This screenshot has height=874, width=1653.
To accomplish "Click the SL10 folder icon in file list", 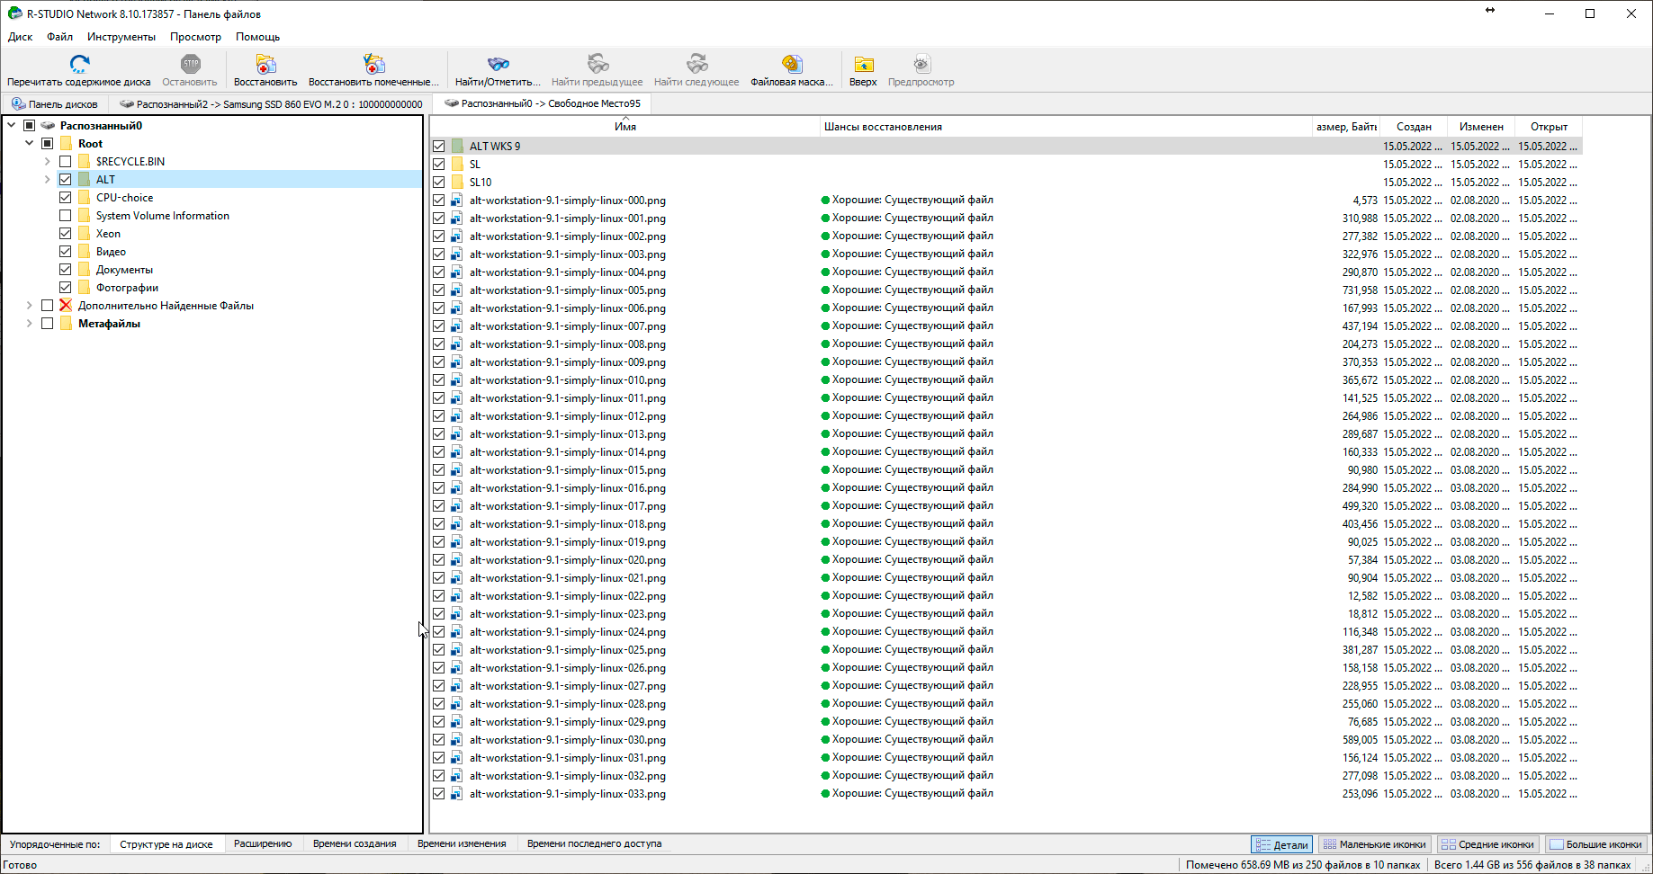I will [x=457, y=182].
